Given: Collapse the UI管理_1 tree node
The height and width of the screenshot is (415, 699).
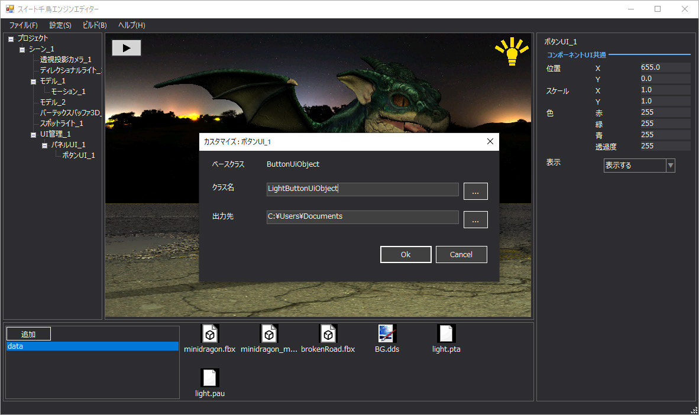Looking at the screenshot, I should [34, 135].
